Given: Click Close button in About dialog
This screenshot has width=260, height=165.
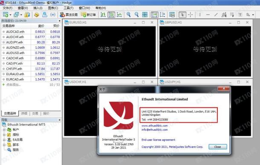Looking at the screenshot, I should 218,147.
